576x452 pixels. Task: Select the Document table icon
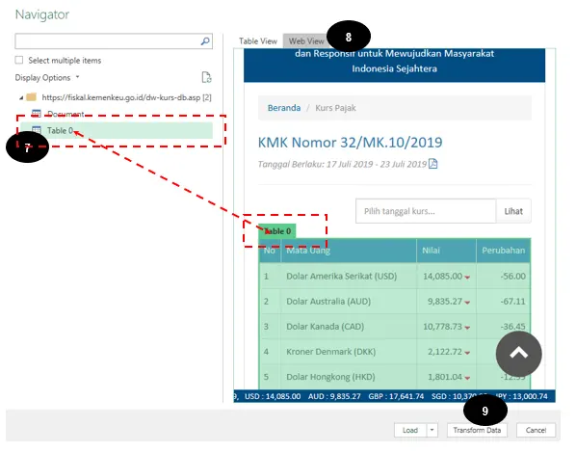tap(36, 114)
